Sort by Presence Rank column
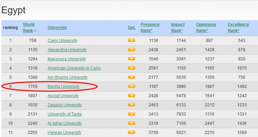Viewport: 258px width, 137px height. 150,27
